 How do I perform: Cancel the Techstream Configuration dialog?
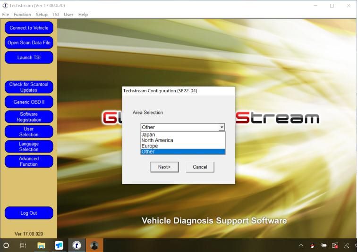[200, 167]
